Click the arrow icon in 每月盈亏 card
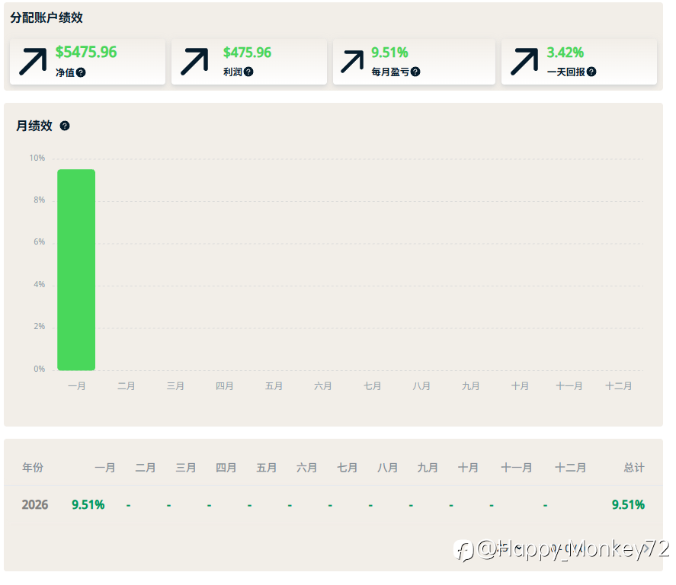 [352, 62]
